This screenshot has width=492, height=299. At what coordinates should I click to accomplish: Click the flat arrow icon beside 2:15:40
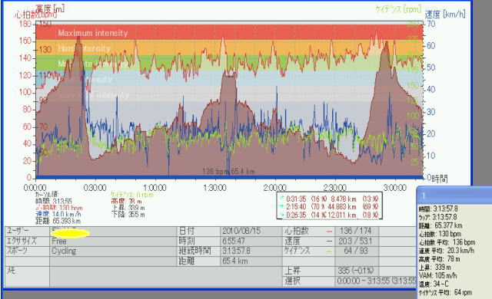[x=281, y=206]
